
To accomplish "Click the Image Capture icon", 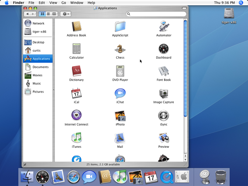I will click(x=164, y=93).
